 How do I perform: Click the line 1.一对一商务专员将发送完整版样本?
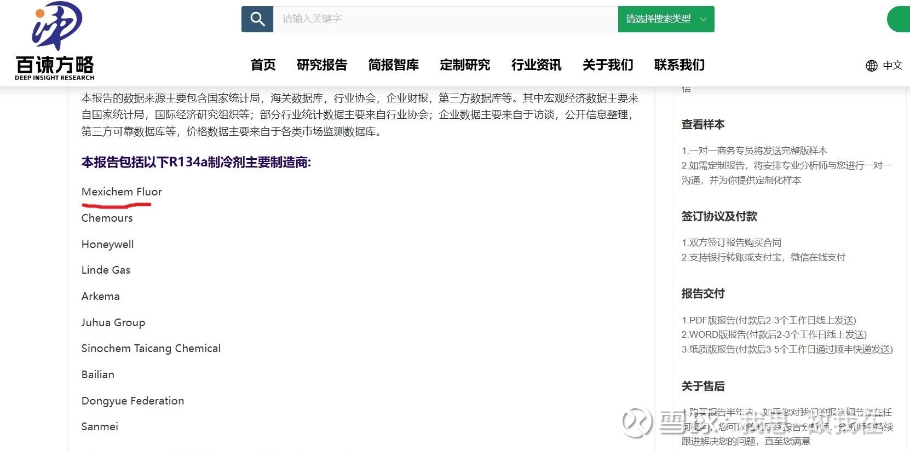[x=755, y=151]
